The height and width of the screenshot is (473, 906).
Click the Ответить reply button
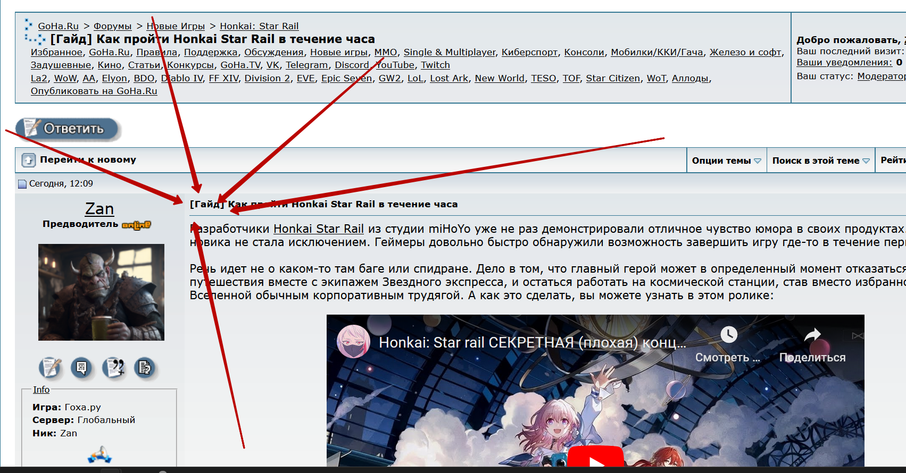(x=67, y=129)
